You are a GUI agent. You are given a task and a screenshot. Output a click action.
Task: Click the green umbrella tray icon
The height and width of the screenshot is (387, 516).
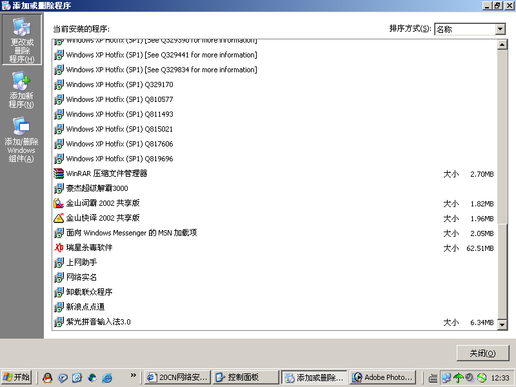[x=458, y=378]
